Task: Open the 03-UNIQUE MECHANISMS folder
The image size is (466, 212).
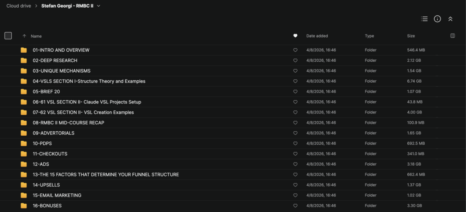Action: tap(61, 71)
